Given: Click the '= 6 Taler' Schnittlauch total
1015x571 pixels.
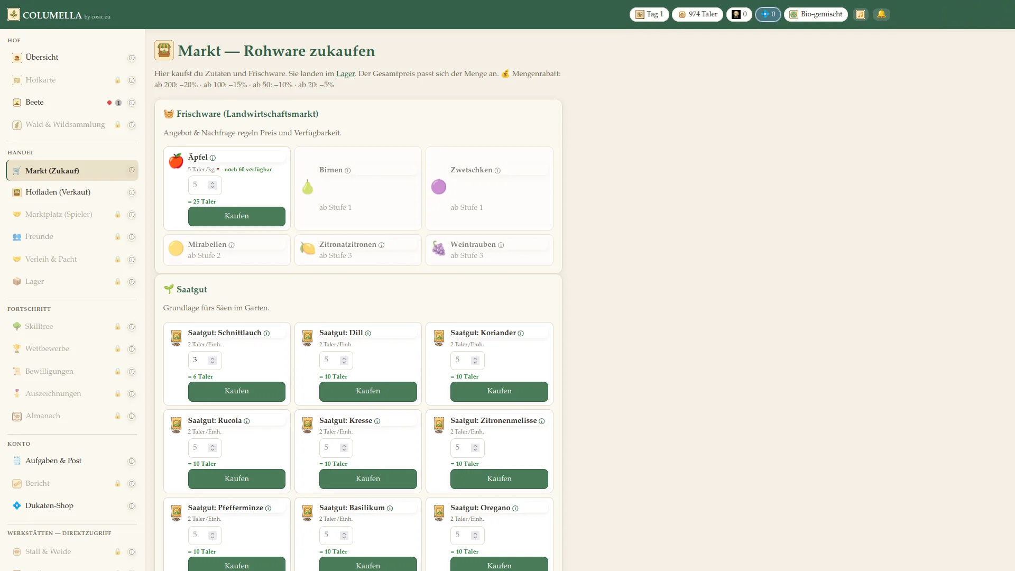Looking at the screenshot, I should click(200, 377).
